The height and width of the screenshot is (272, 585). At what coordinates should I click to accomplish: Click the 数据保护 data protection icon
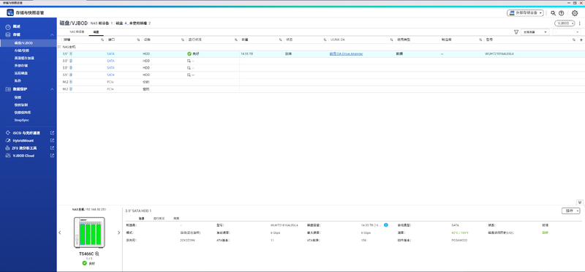pyautogui.click(x=8, y=89)
